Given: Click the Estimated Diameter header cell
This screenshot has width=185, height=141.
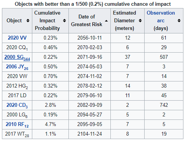Looking at the screenshot, I should pos(127,21).
